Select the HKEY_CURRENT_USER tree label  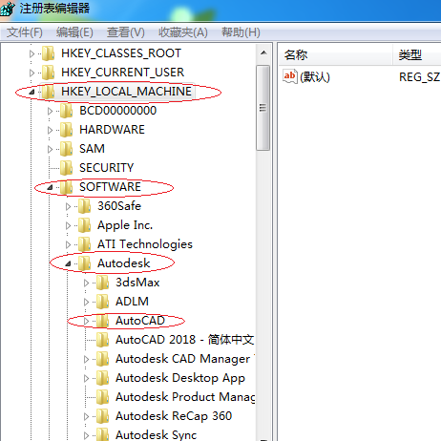[x=122, y=73]
